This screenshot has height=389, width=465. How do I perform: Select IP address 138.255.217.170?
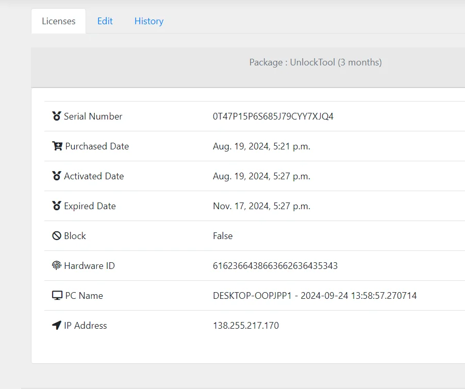click(x=246, y=325)
